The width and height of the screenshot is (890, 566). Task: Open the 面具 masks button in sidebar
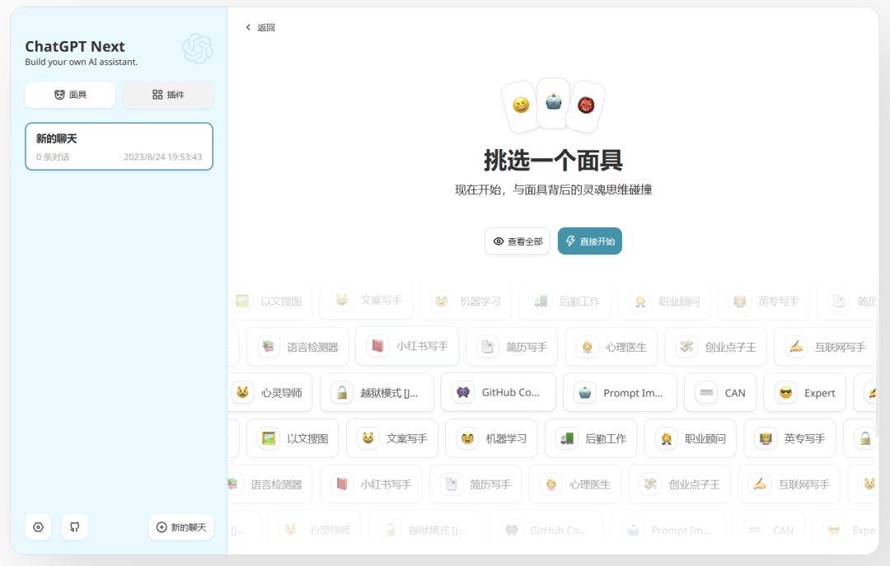point(70,95)
